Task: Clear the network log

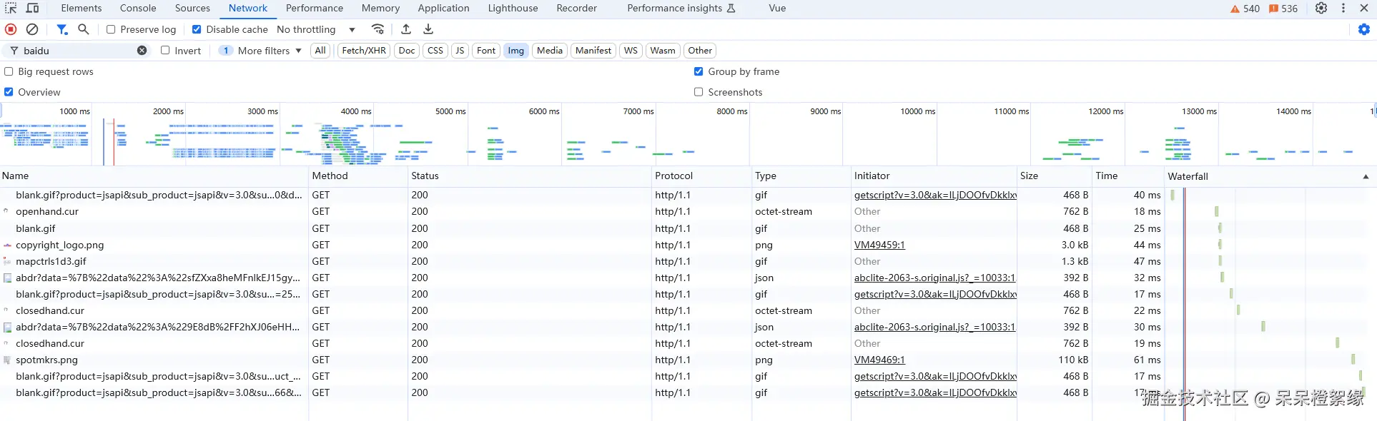Action: click(x=32, y=29)
